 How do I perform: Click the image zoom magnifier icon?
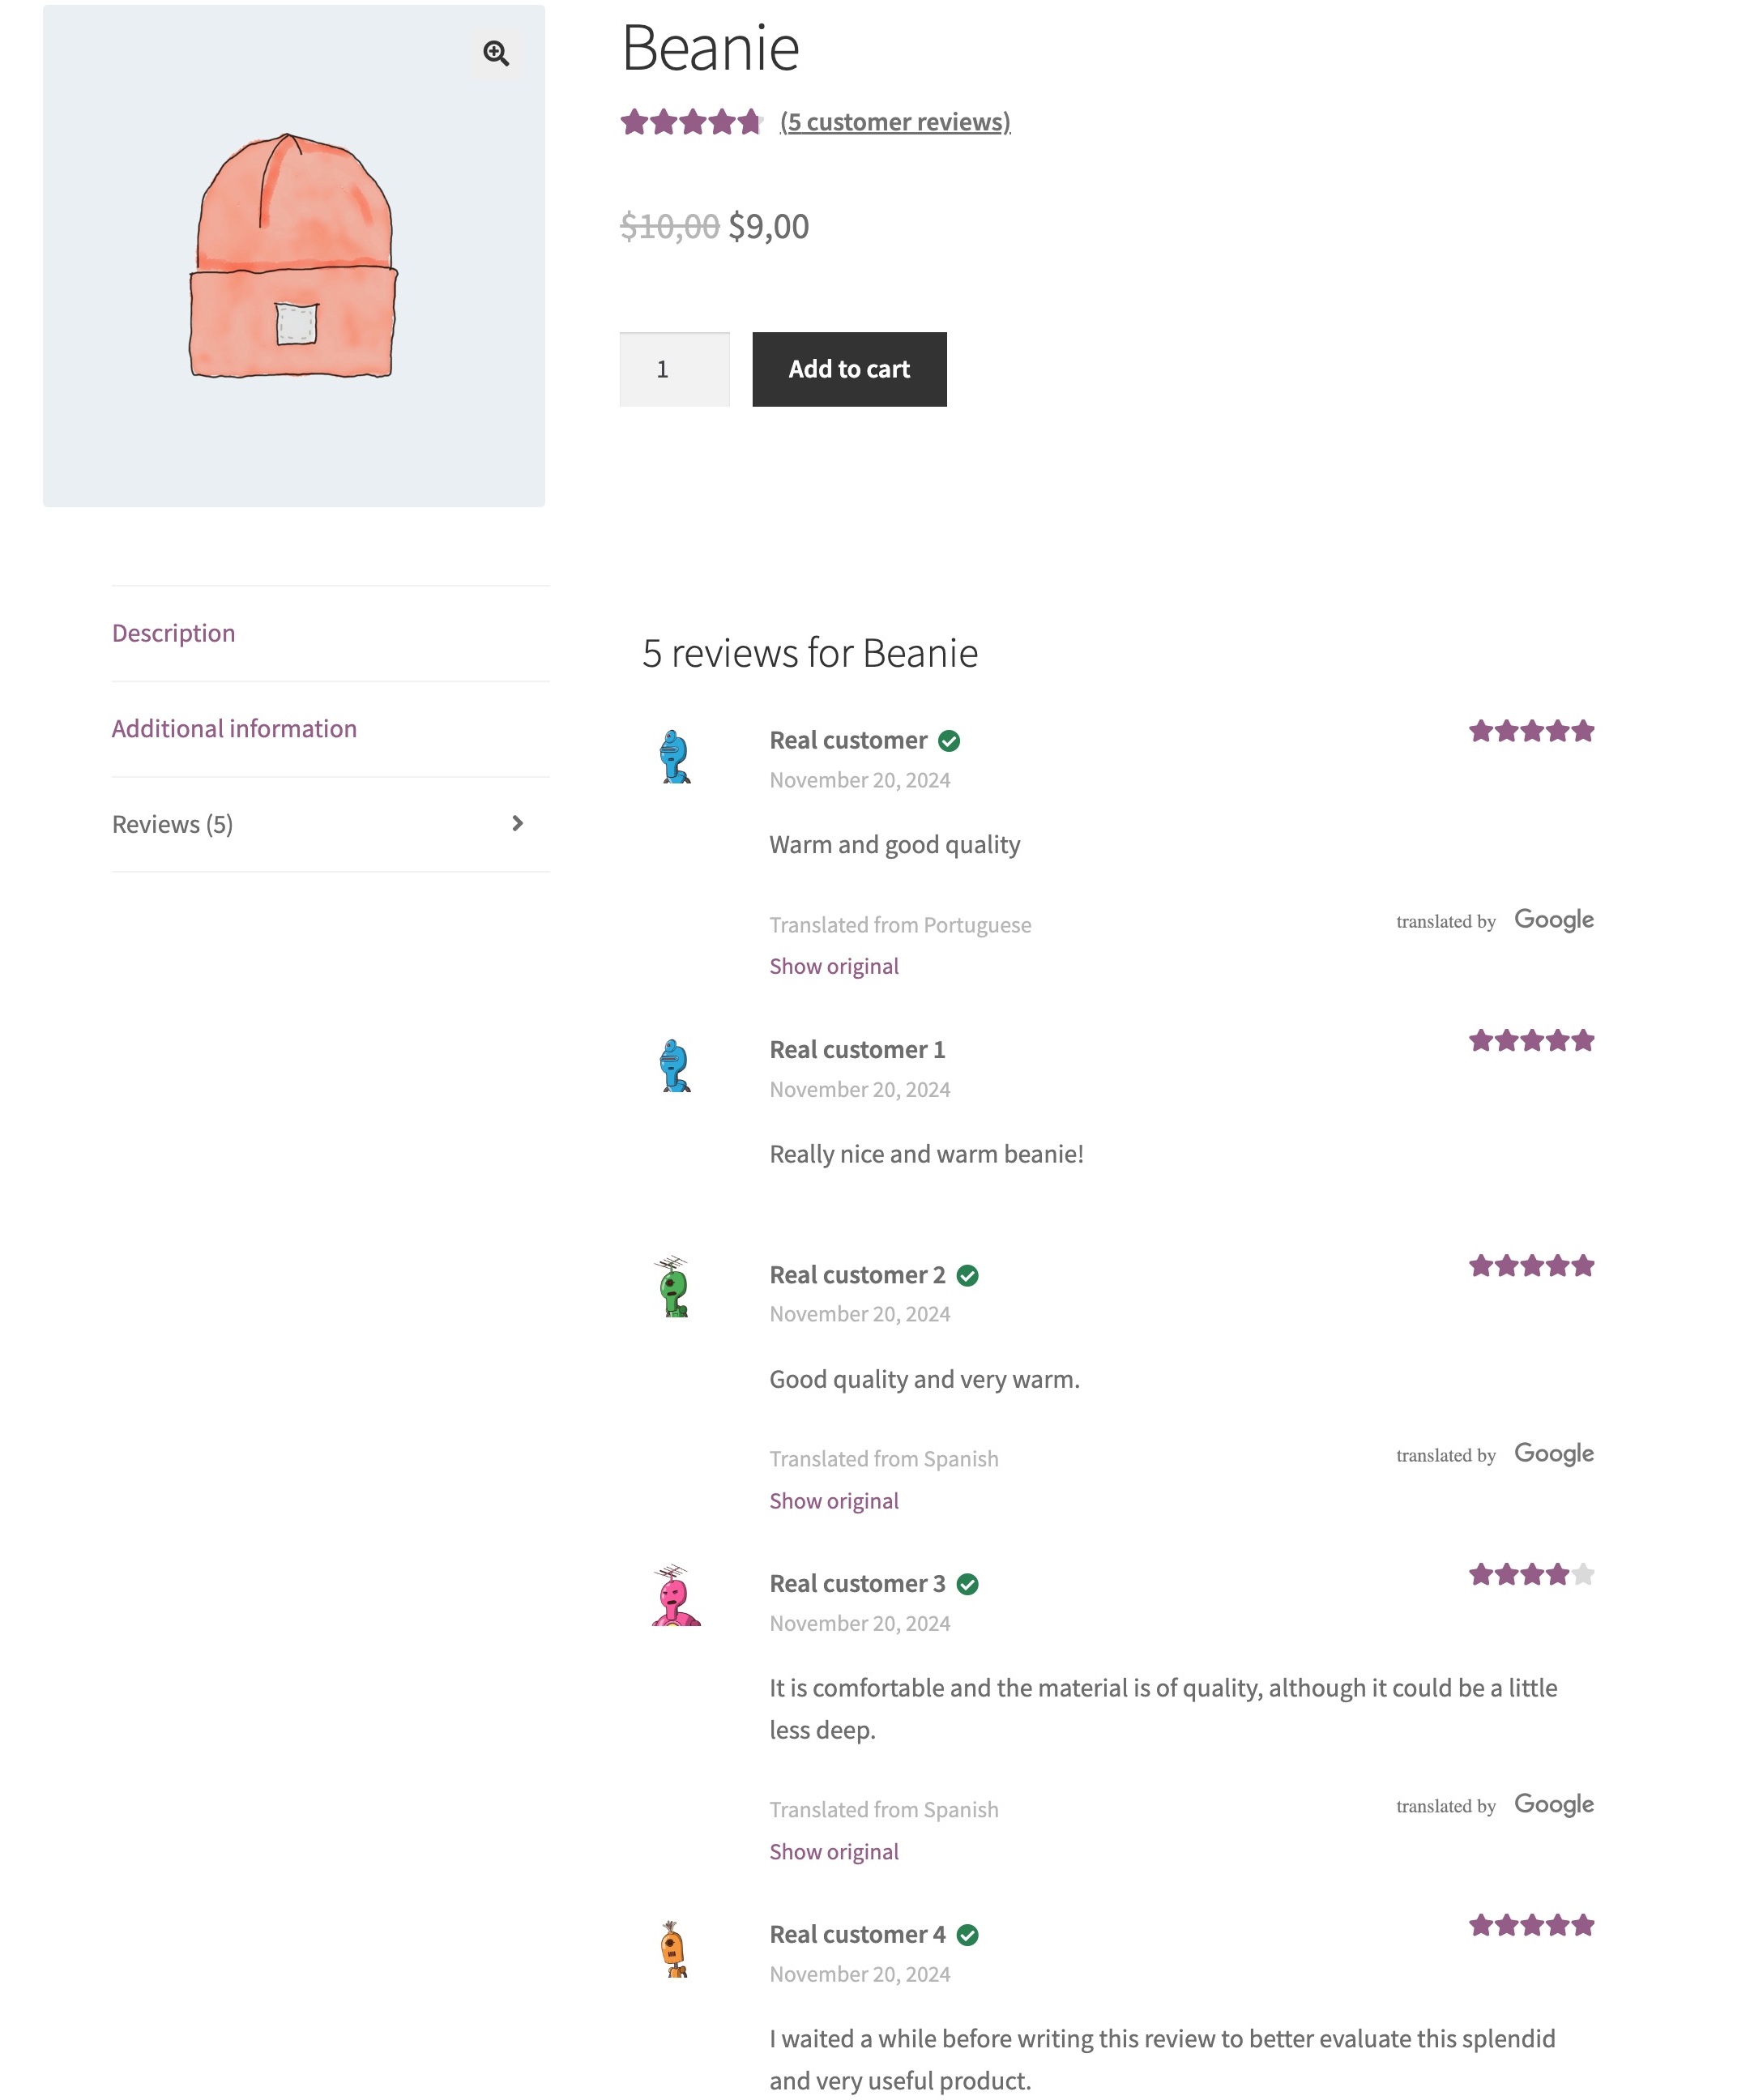coord(497,54)
